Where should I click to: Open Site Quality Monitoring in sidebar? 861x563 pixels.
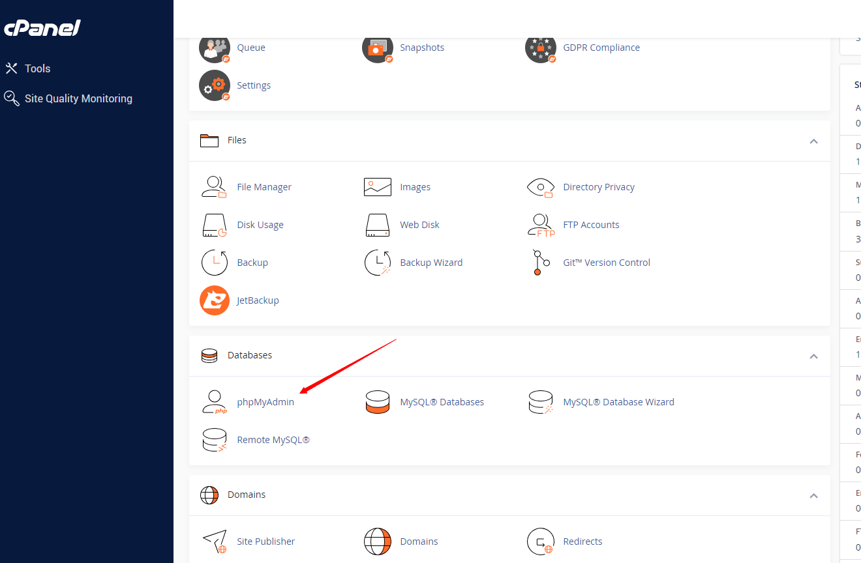click(78, 98)
